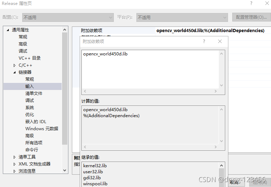Open the 清单文件 linker page

pyautogui.click(x=34, y=93)
